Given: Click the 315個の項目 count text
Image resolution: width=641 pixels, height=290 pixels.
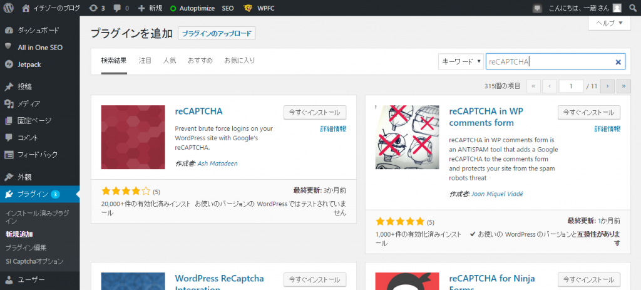Looking at the screenshot, I should (x=503, y=86).
